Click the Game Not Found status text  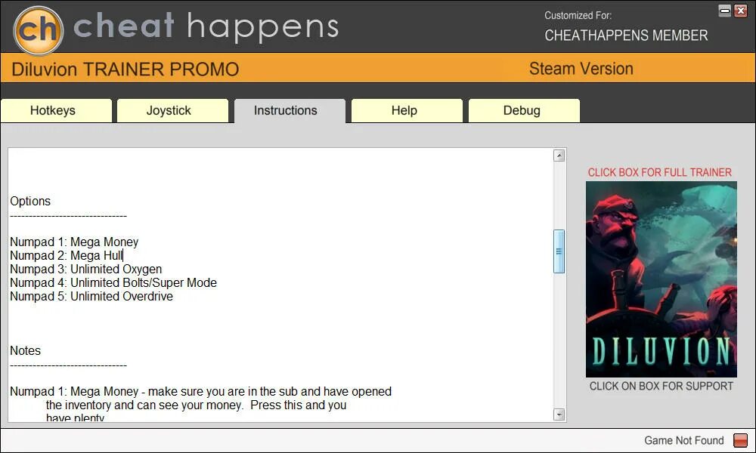tap(683, 440)
